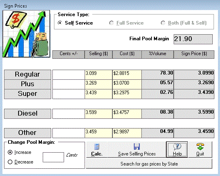This screenshot has height=176, width=220.
Task: Click the Sign Price ($) column header
Action: (x=194, y=54)
